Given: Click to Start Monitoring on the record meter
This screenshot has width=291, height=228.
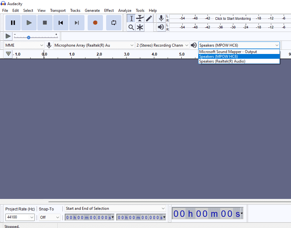Looking at the screenshot, I should [x=233, y=19].
